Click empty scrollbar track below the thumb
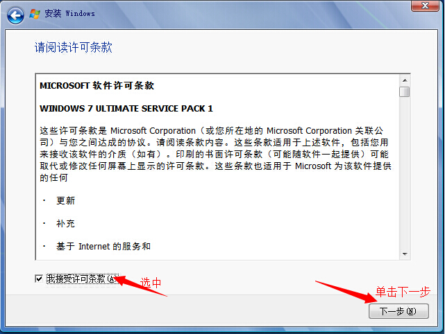Viewport: 445px width, 334px height. [405, 173]
